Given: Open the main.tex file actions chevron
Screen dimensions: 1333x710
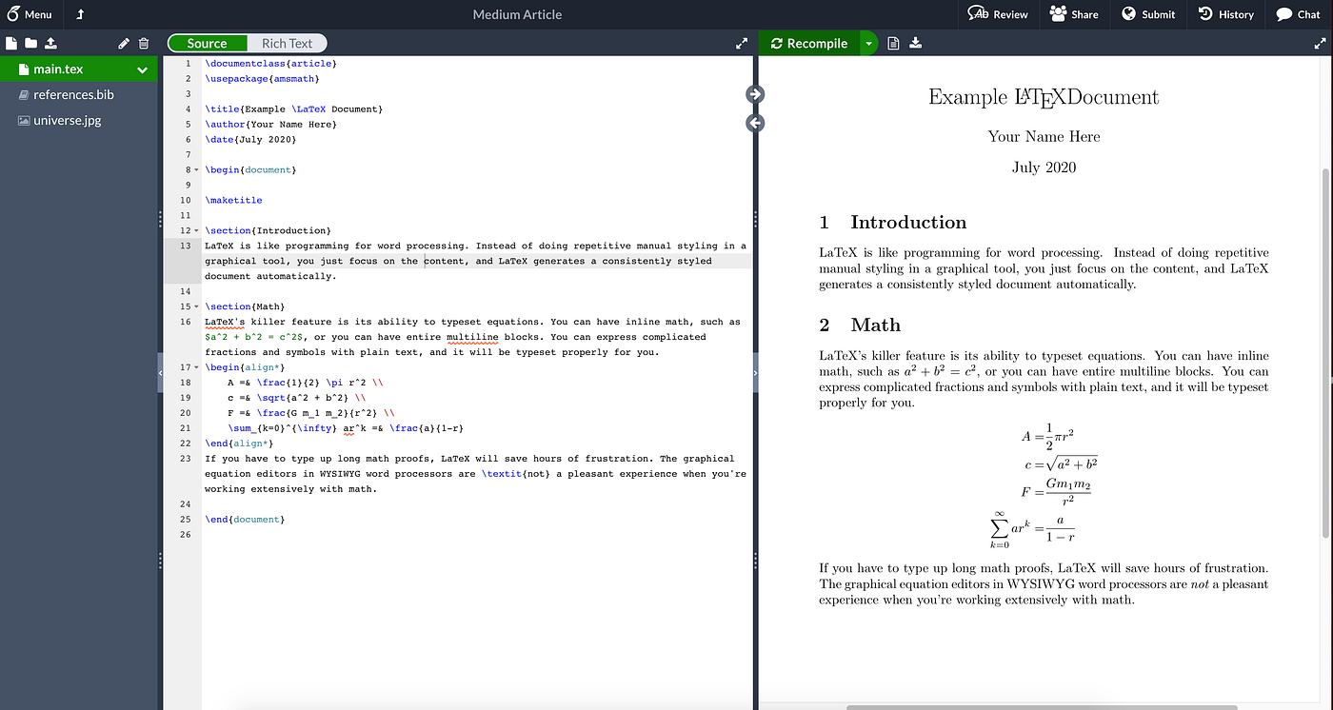Looking at the screenshot, I should 142,69.
